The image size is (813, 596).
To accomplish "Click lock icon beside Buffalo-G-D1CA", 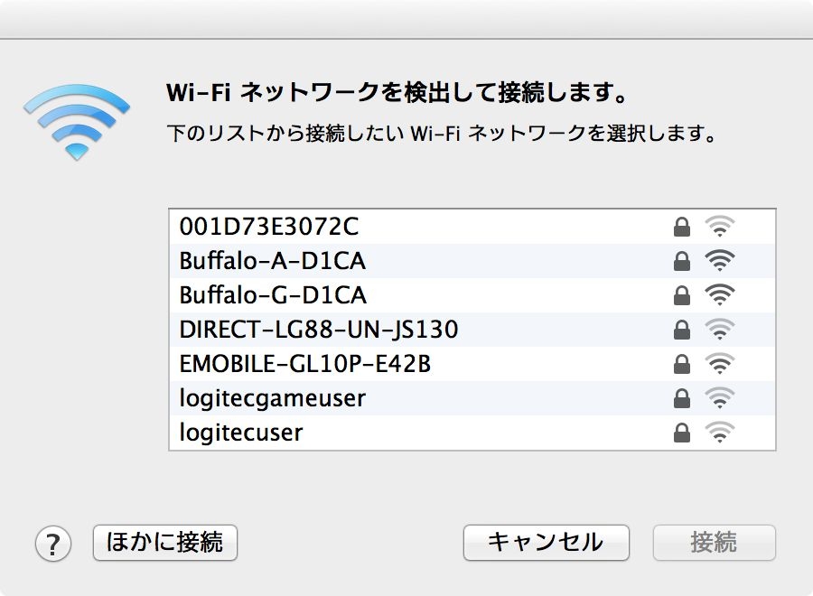I will coord(682,295).
